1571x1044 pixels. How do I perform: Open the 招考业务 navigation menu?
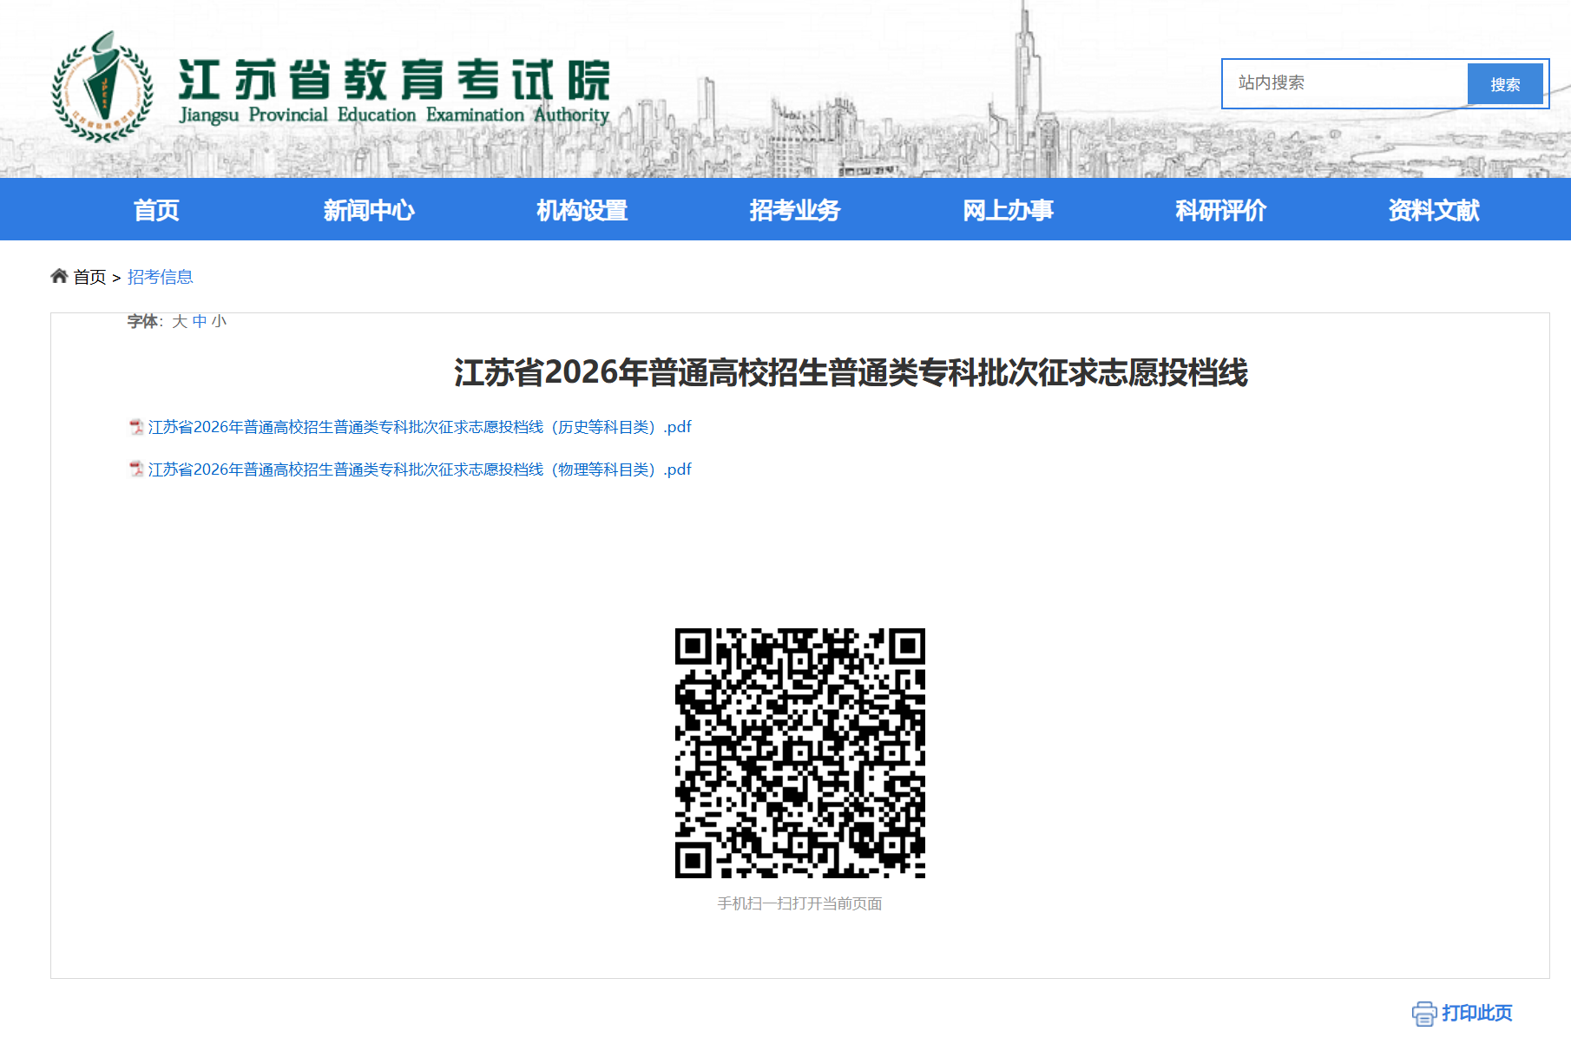tap(795, 210)
